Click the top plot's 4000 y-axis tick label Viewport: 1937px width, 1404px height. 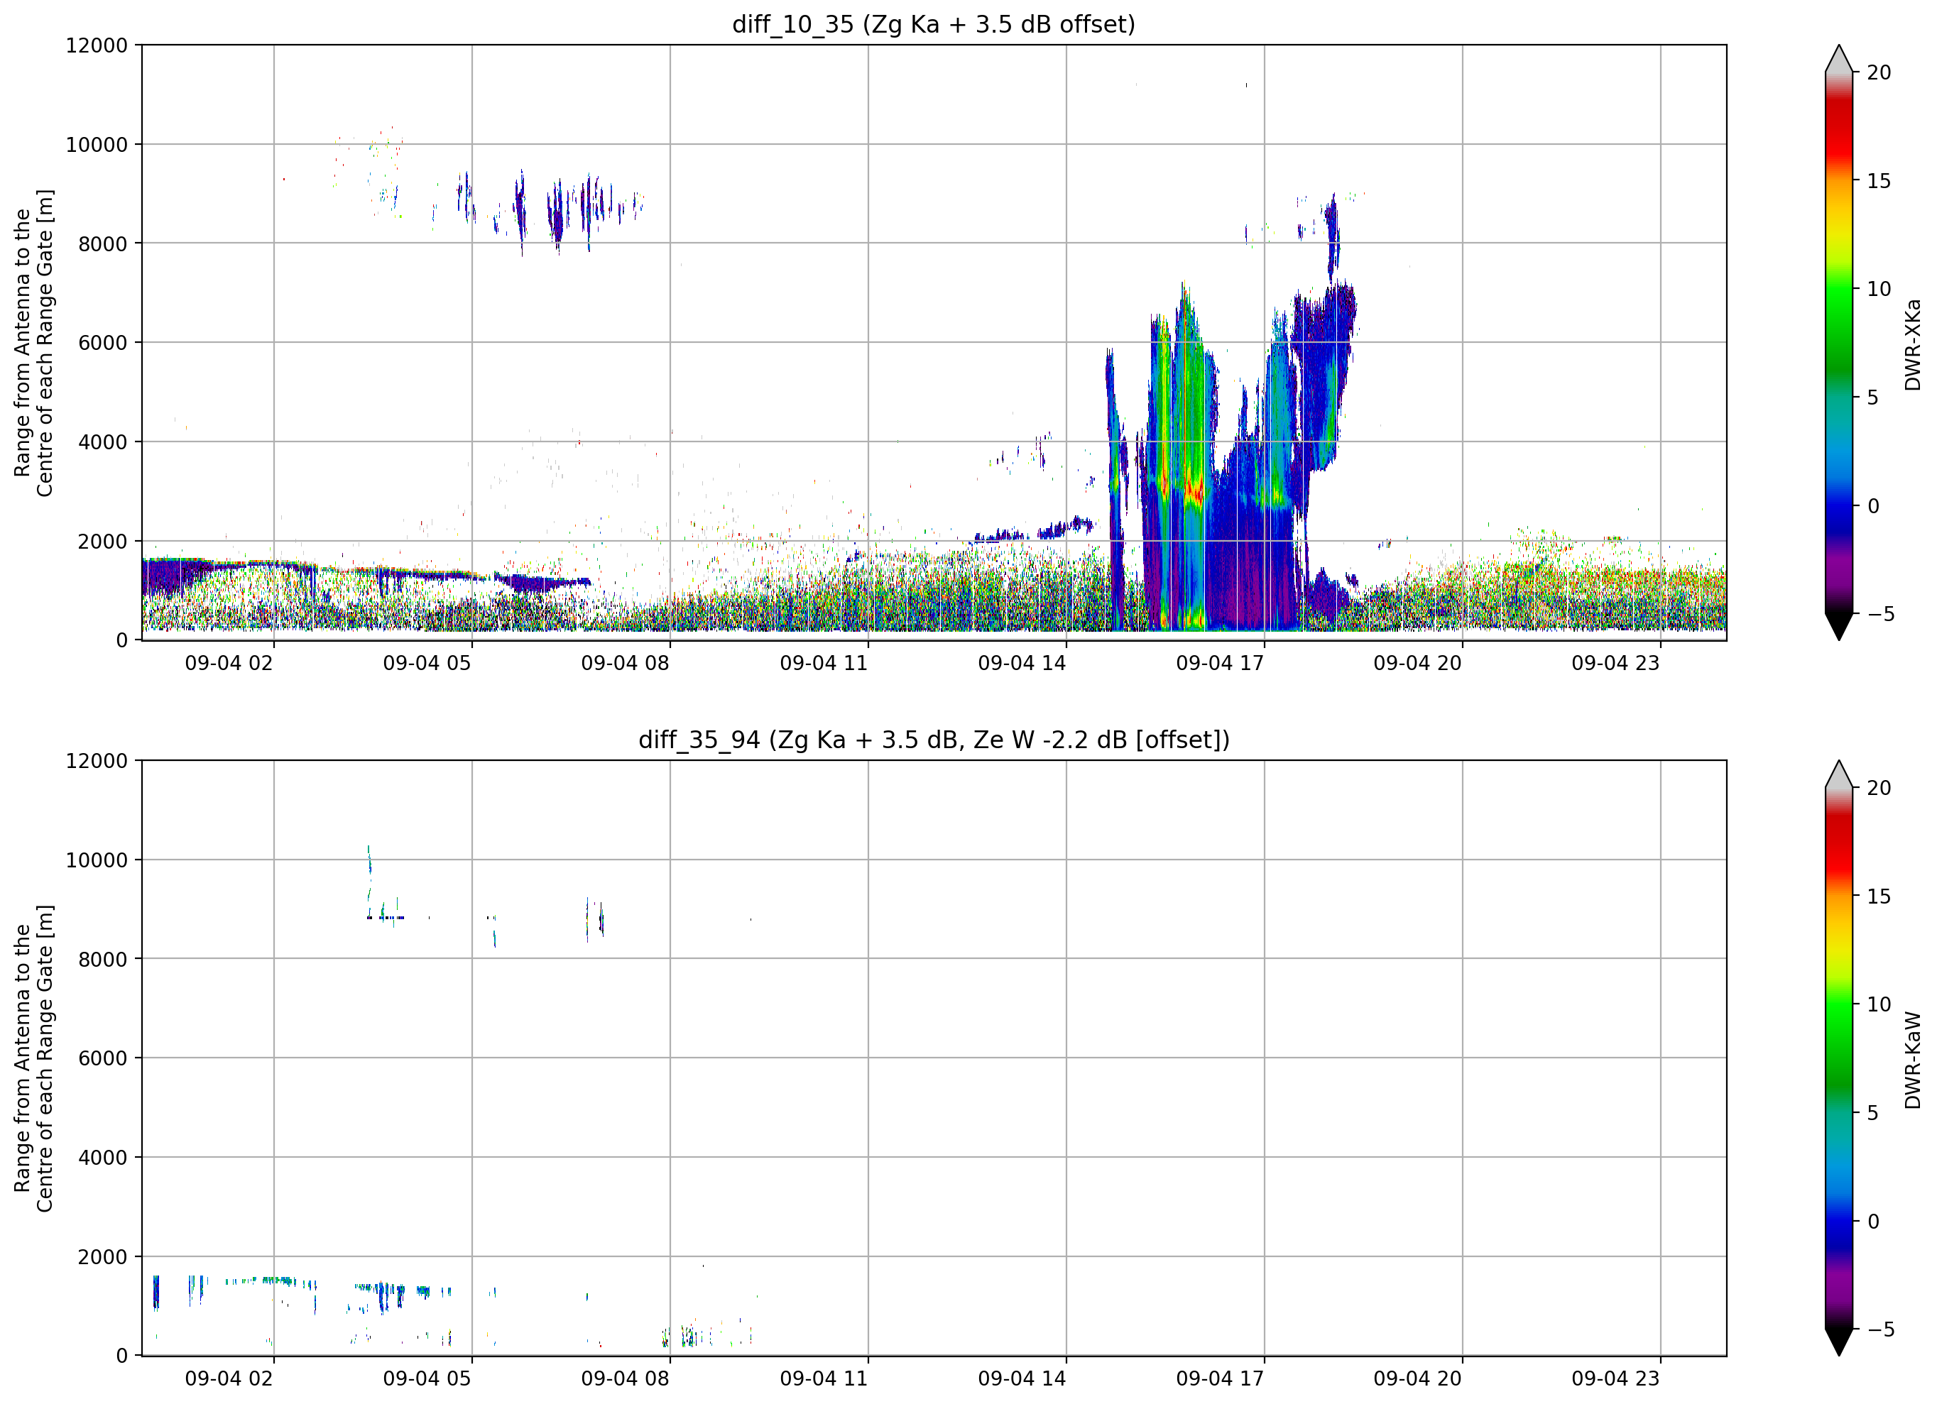click(x=102, y=442)
